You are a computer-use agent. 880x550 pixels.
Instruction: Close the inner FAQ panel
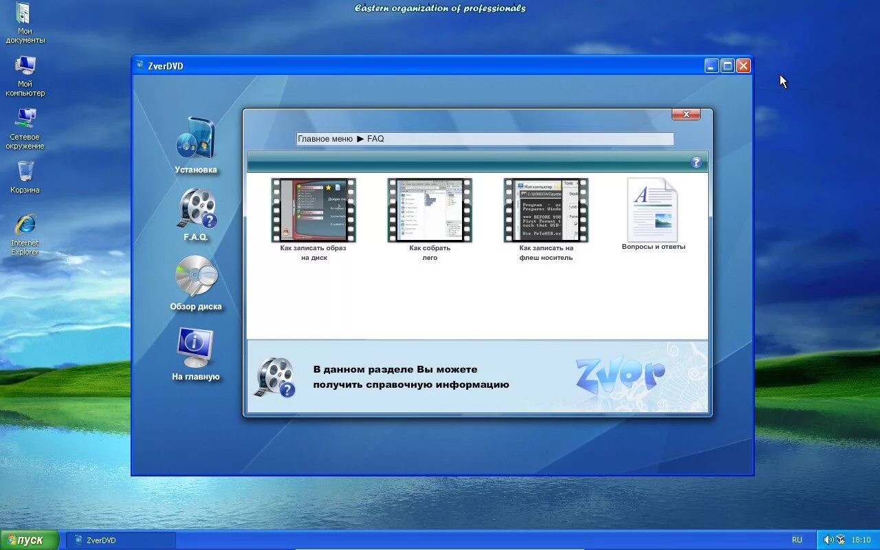pyautogui.click(x=685, y=114)
